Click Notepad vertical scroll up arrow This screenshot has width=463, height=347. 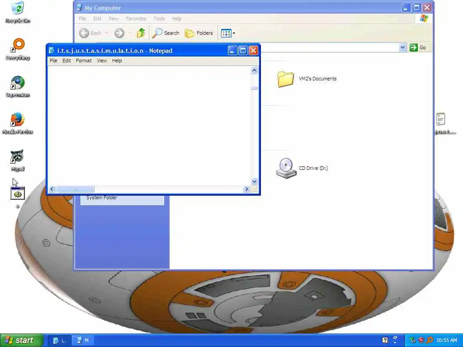[254, 70]
